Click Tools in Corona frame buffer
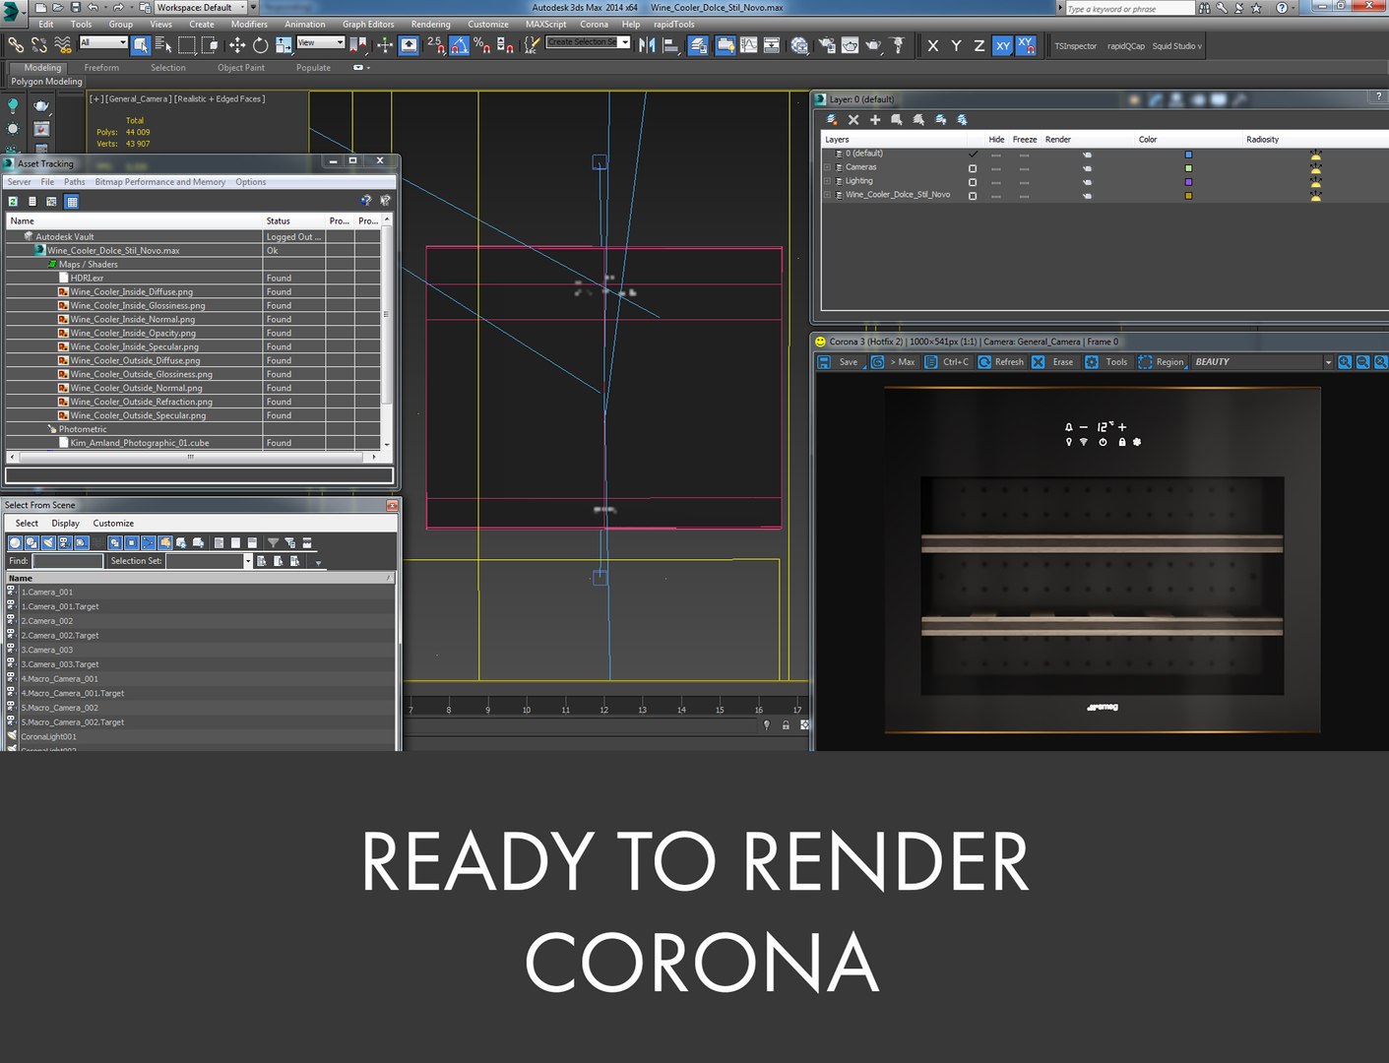Screen dimensions: 1389x1063 tap(1106, 362)
